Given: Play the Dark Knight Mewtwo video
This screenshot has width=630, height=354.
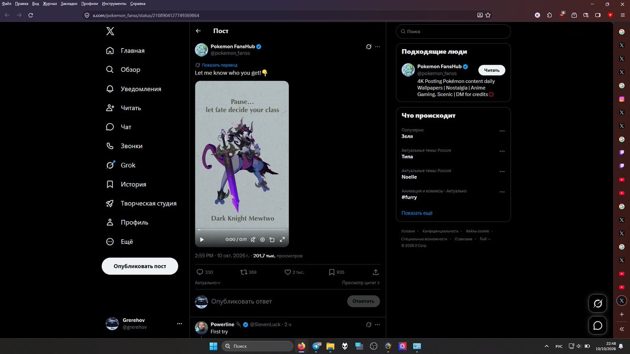Looking at the screenshot, I should pos(202,240).
